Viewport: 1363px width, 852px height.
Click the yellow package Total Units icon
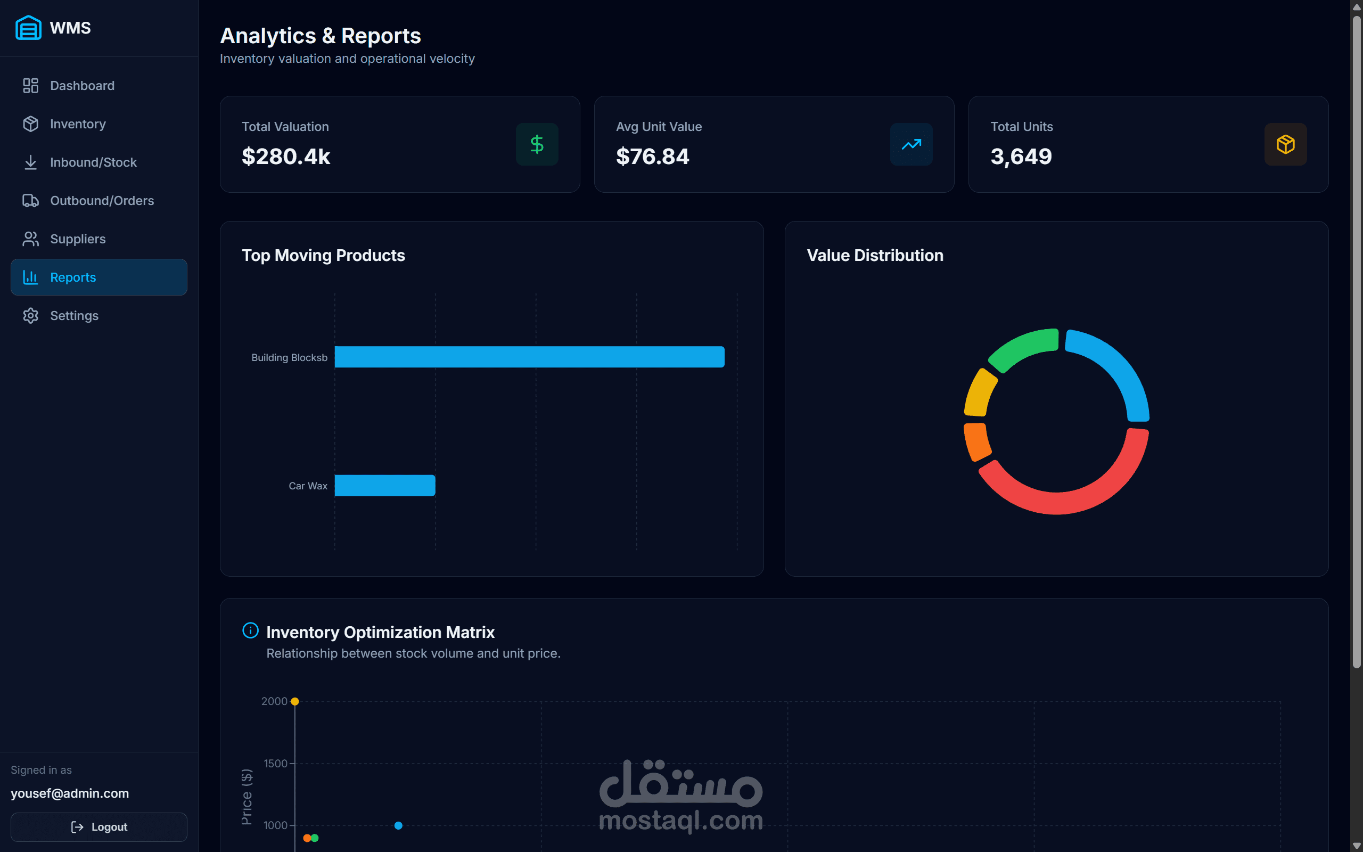point(1285,144)
